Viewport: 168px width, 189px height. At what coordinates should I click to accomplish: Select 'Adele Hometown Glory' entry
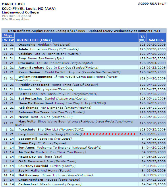pyautogui.click(x=49, y=49)
